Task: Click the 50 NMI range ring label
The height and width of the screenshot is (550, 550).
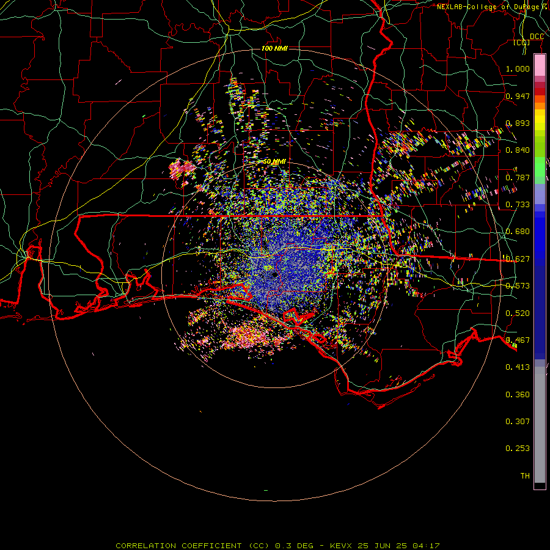Action: click(x=274, y=162)
